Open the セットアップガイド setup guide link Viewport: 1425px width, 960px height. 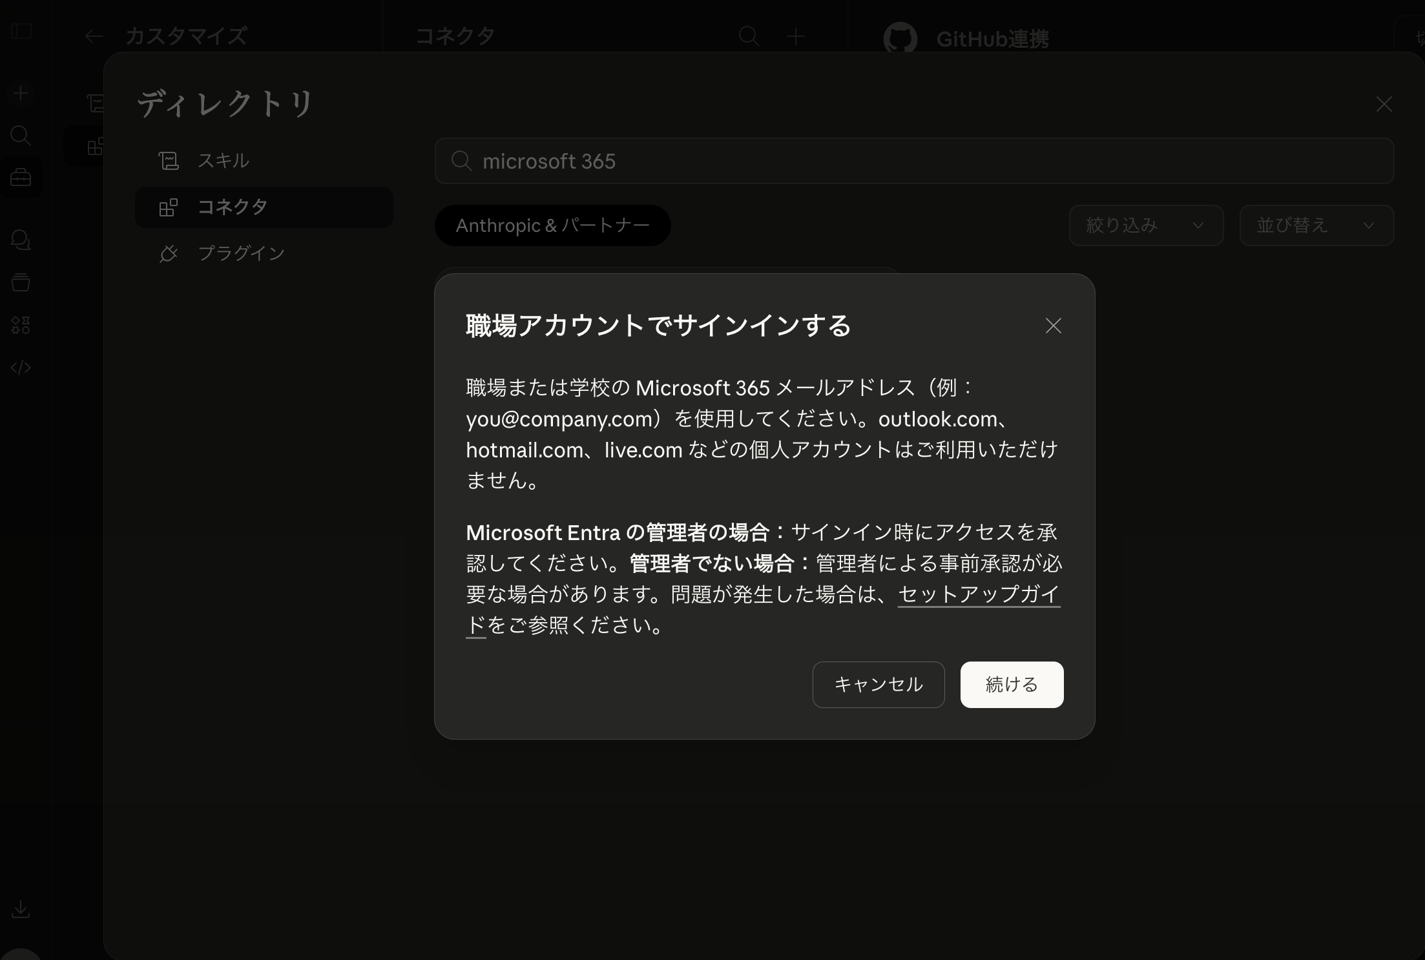(x=978, y=594)
